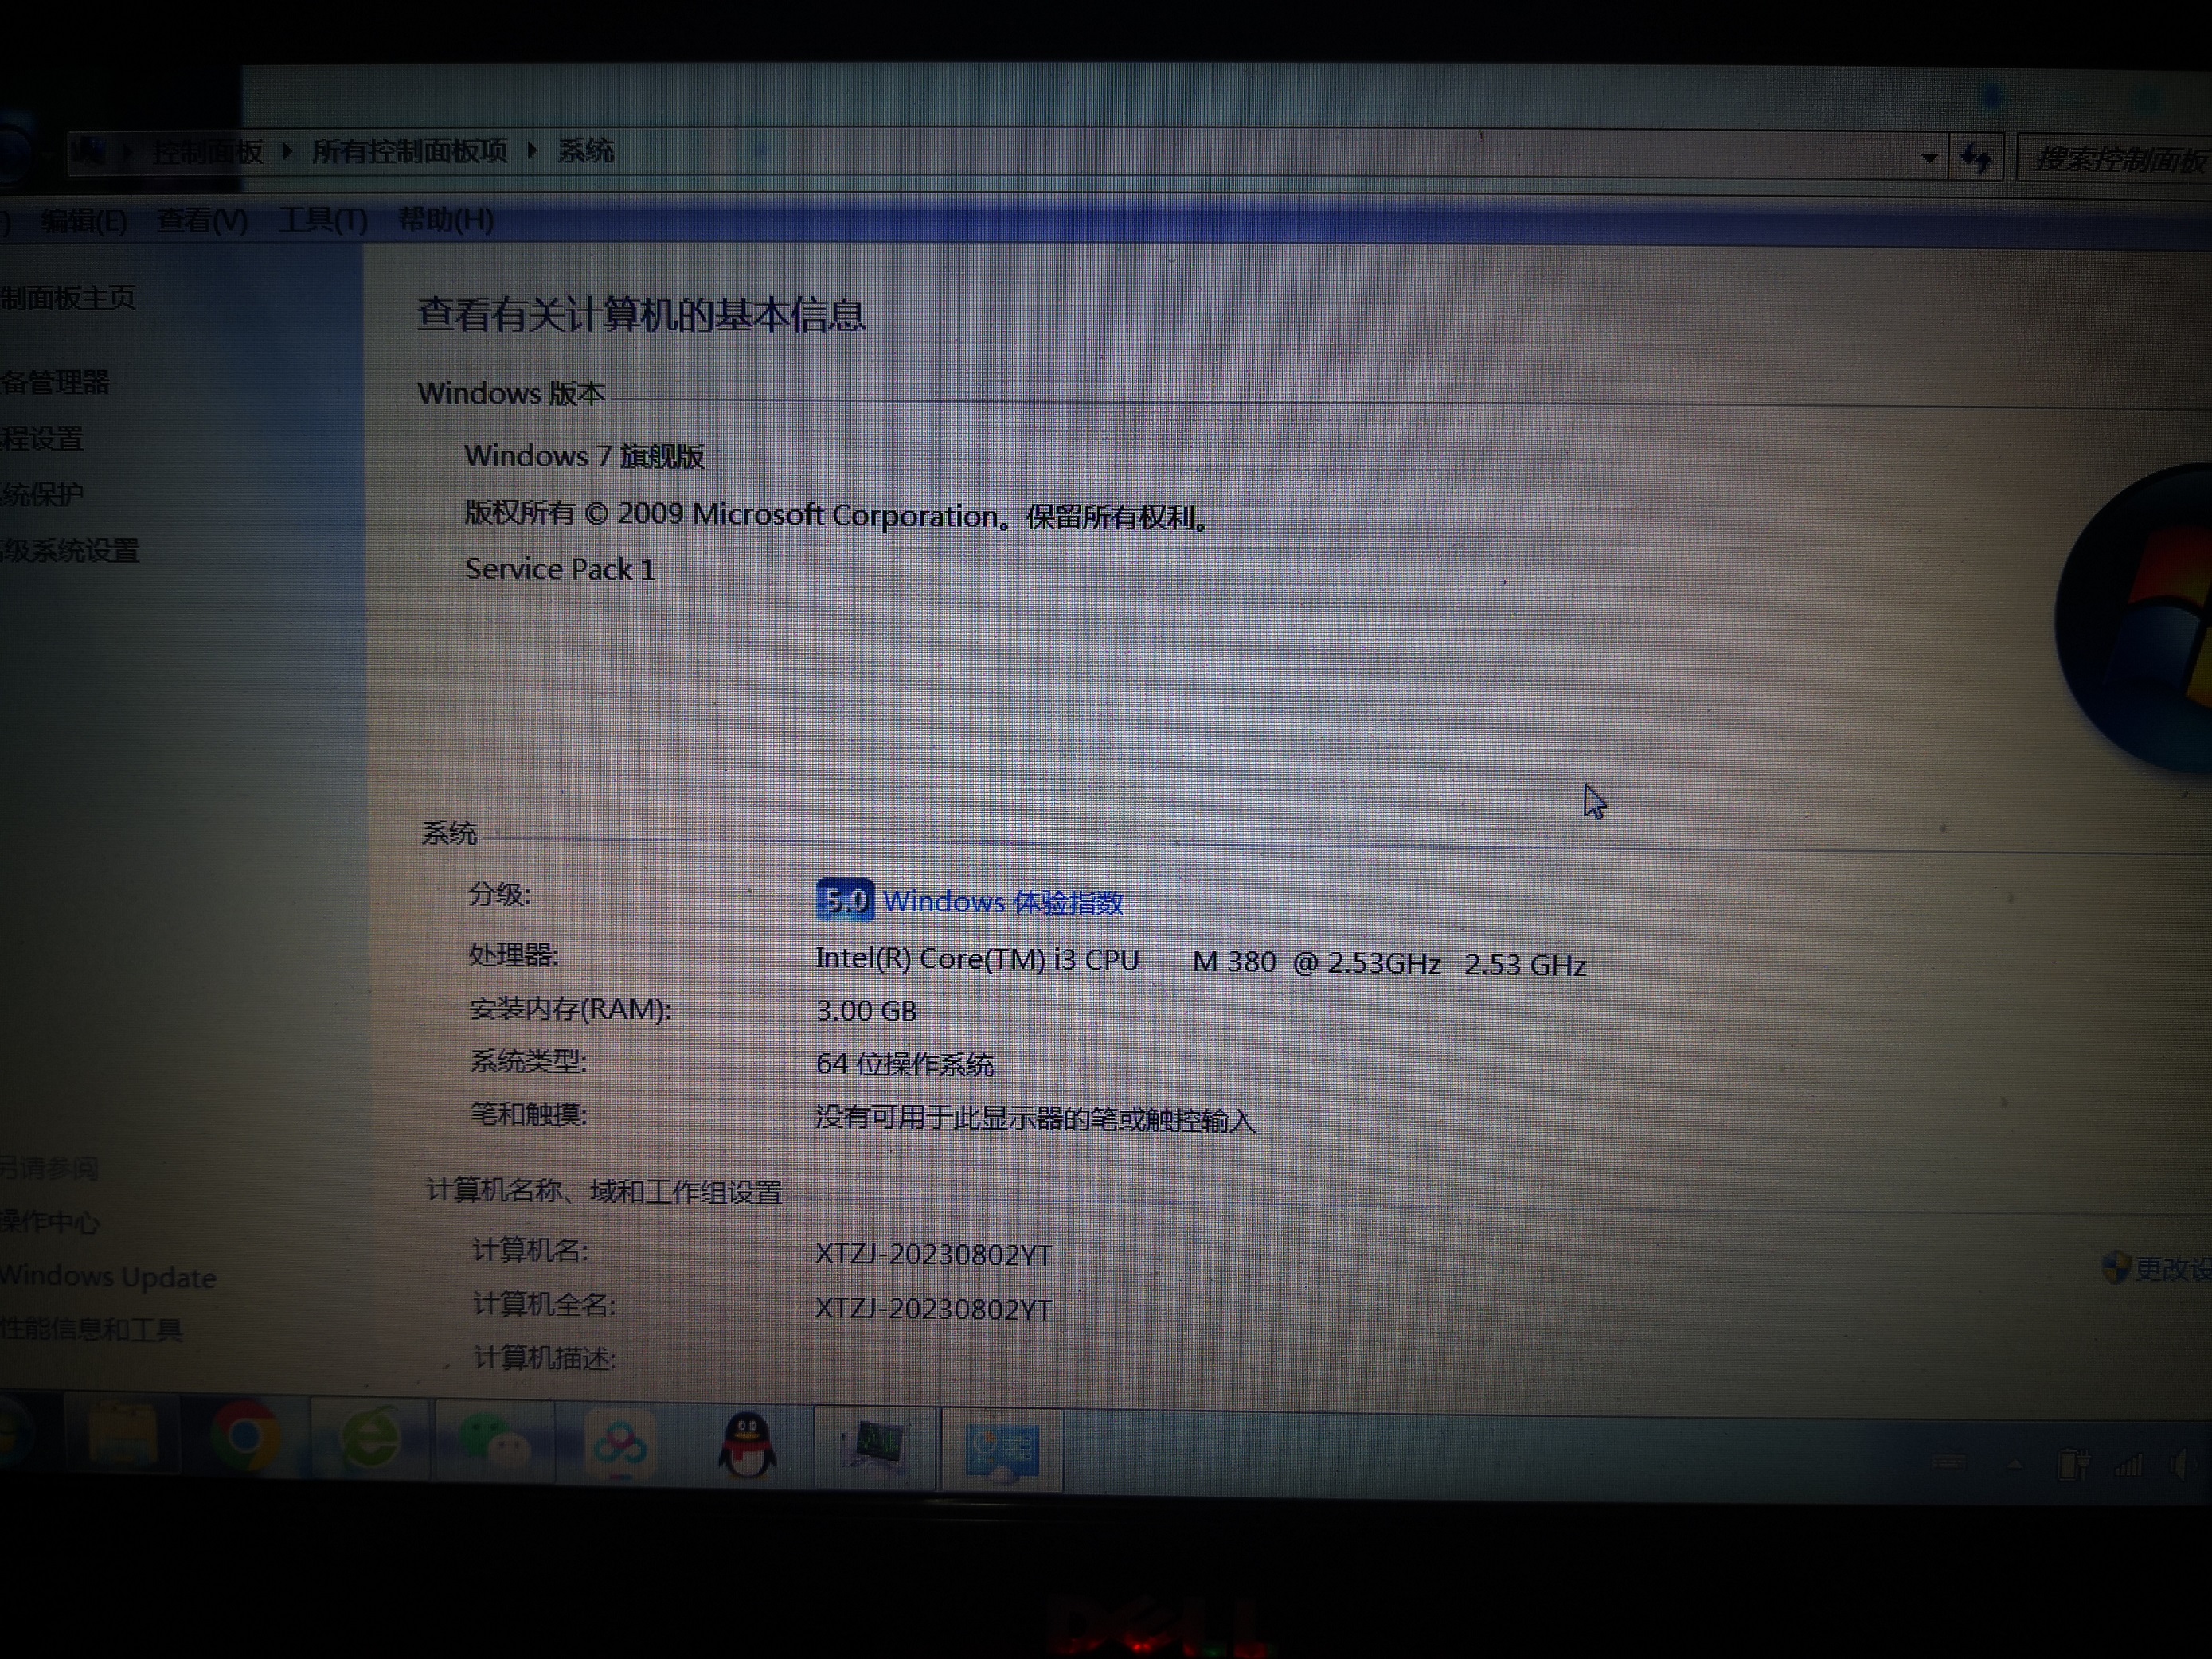The width and height of the screenshot is (2212, 1659).
Task: Open 系统保护 from the sidebar
Action: (41, 494)
